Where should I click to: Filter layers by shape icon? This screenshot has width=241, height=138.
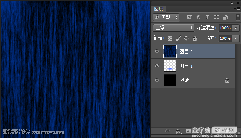coord(216,17)
